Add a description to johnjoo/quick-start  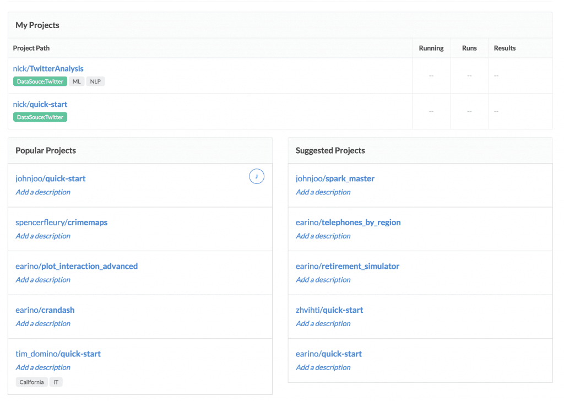[x=43, y=192]
